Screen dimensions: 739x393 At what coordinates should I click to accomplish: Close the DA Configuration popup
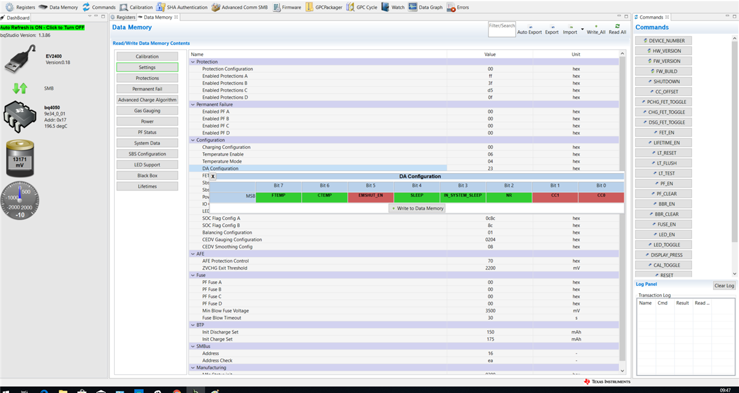click(213, 177)
